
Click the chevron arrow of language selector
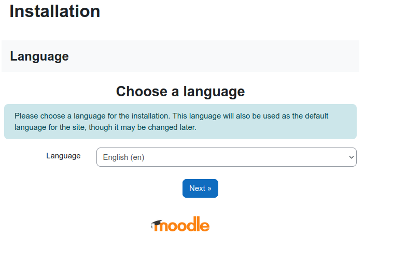click(351, 157)
